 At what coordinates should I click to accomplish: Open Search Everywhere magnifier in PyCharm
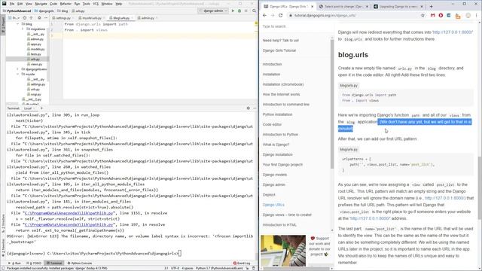pyautogui.click(x=255, y=11)
